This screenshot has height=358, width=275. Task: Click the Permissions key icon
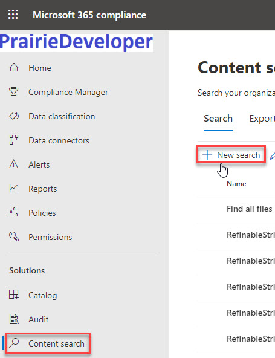14,236
